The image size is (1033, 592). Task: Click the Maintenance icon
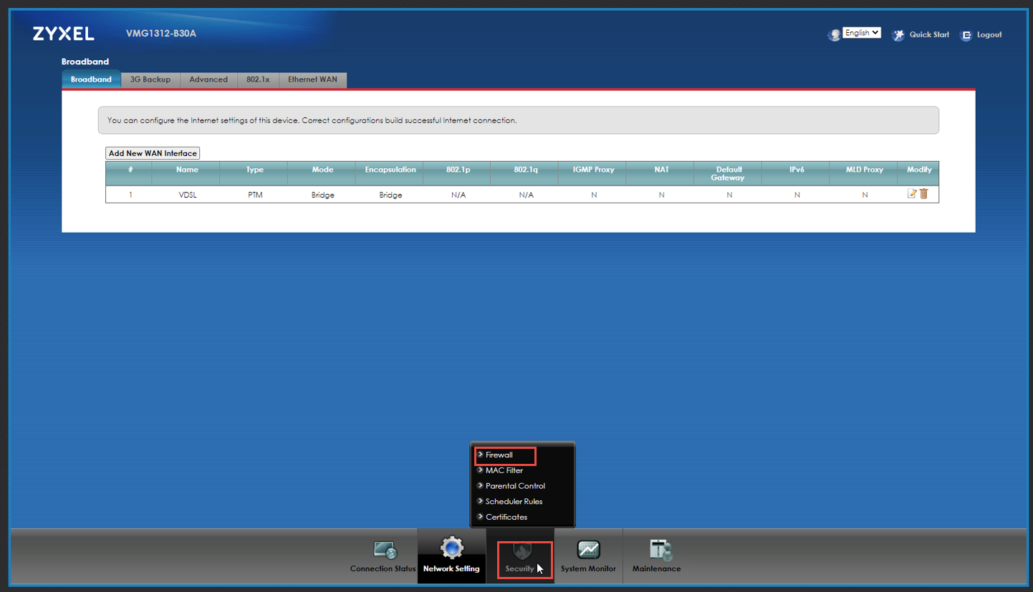click(x=660, y=550)
